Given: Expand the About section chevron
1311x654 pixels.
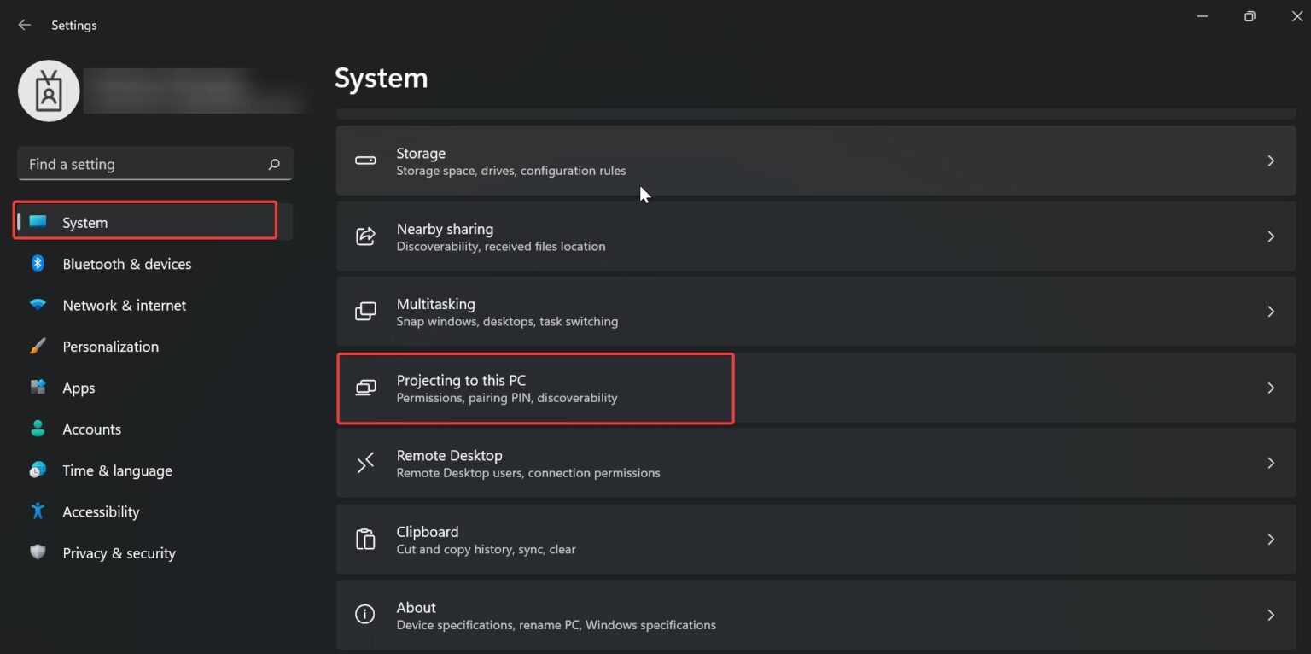Looking at the screenshot, I should pos(1271,615).
